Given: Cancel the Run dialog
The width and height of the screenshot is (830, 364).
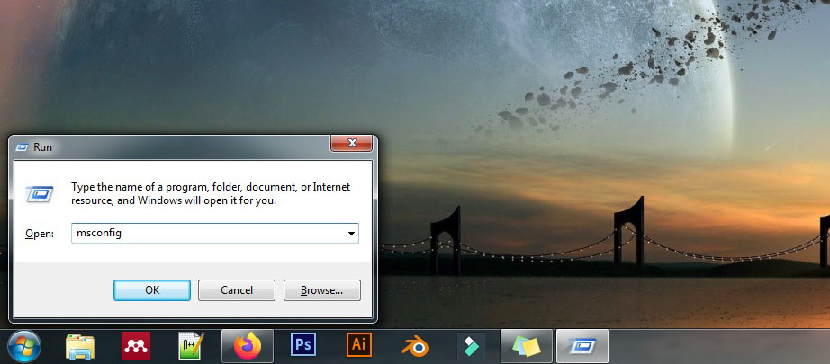Looking at the screenshot, I should pos(236,290).
